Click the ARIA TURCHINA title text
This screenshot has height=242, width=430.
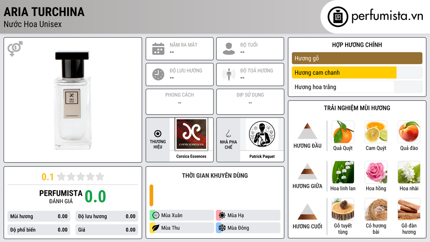(44, 12)
